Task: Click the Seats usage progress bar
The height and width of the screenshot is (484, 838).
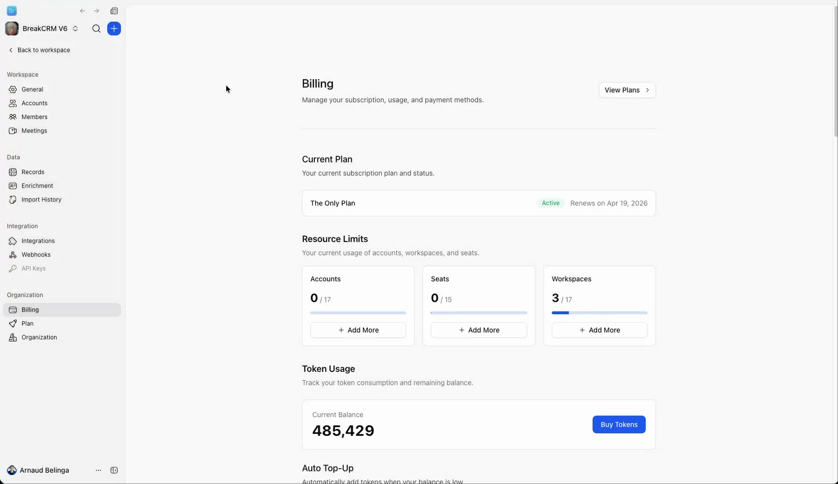Action: (479, 313)
